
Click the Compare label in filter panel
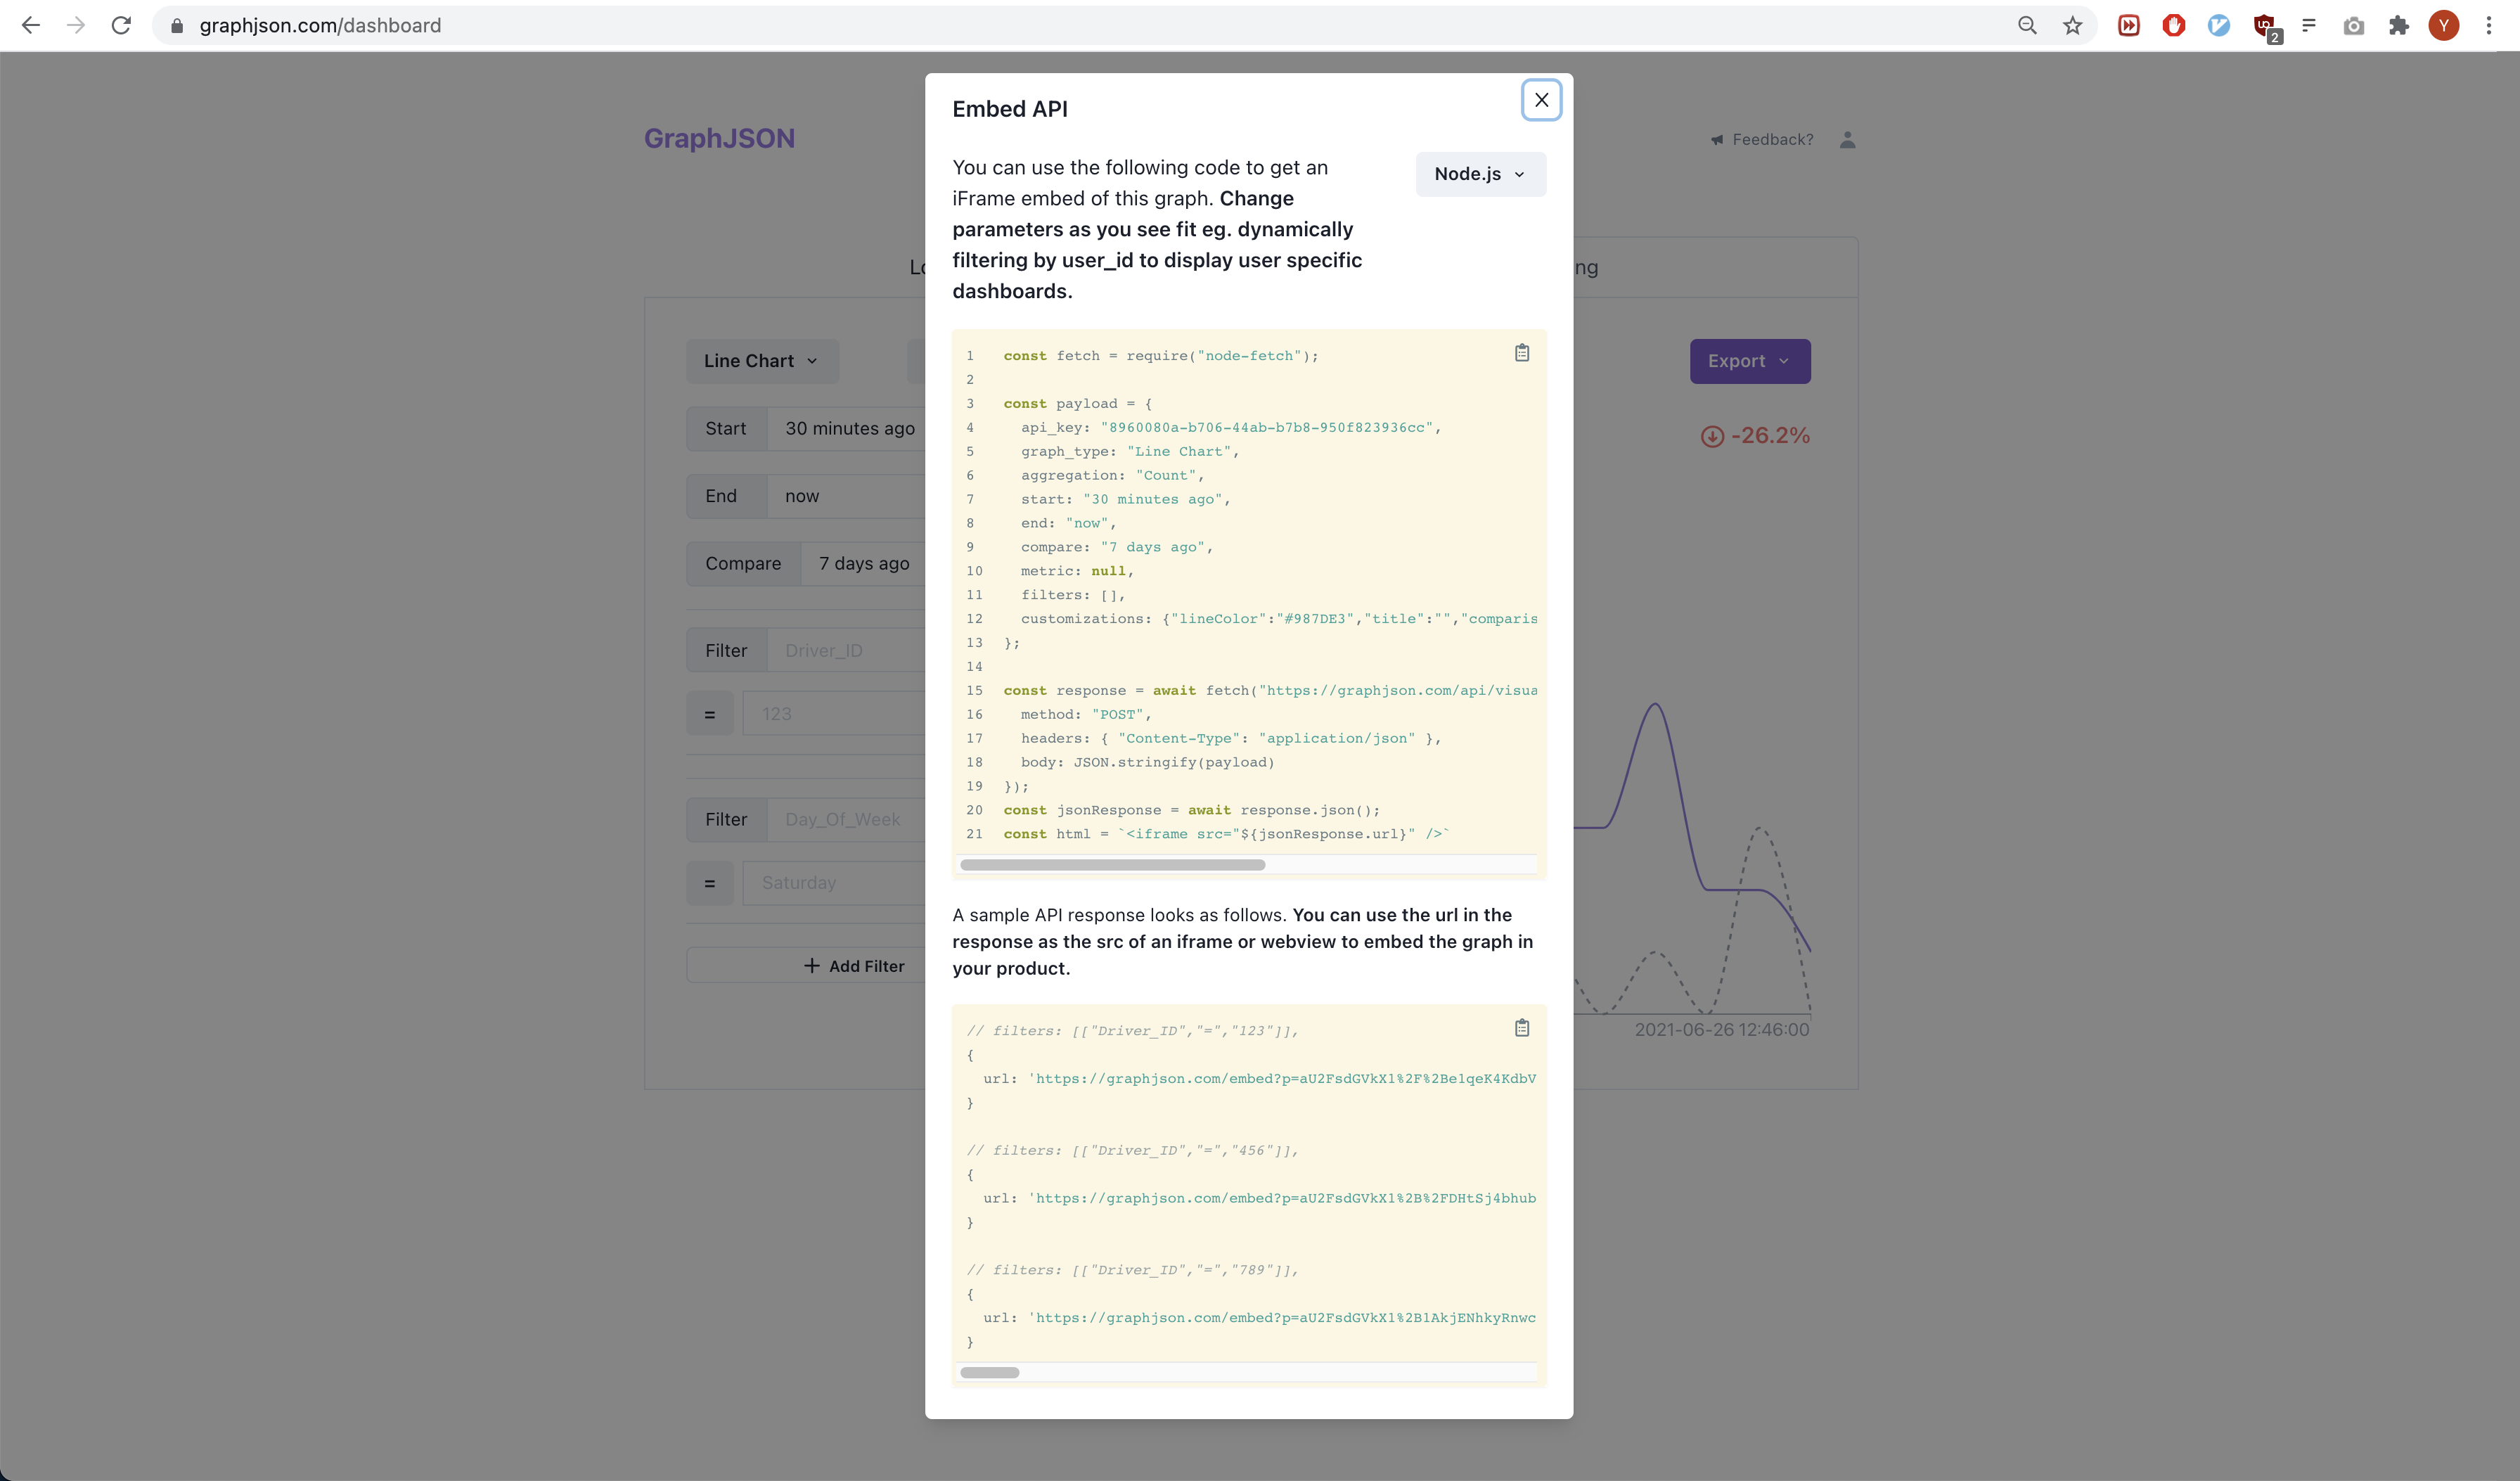click(743, 564)
